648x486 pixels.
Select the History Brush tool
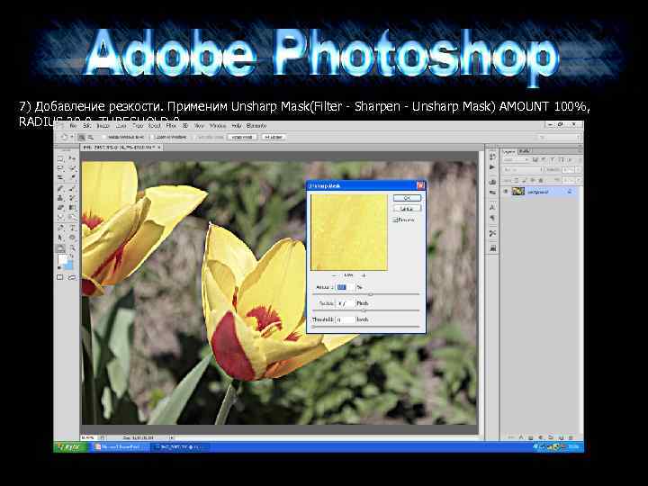click(72, 198)
